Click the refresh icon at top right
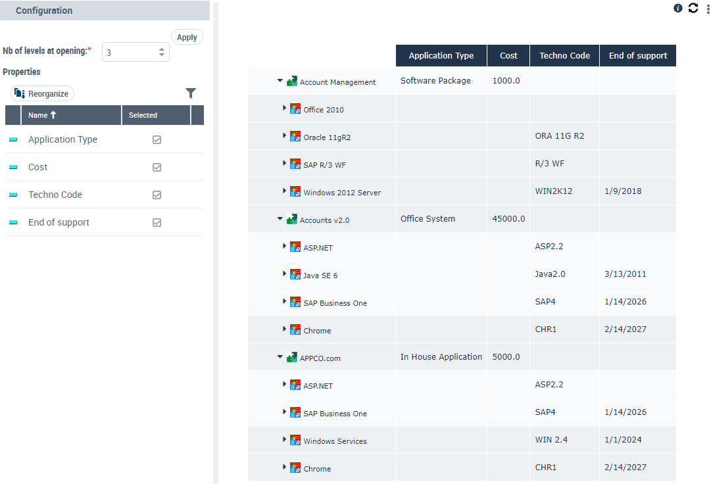This screenshot has width=711, height=484. tap(693, 8)
